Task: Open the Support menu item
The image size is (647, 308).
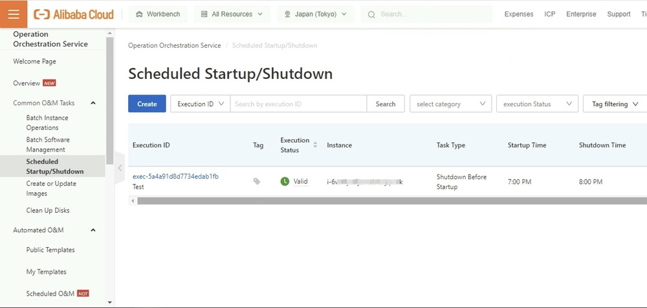Action: pos(619,14)
